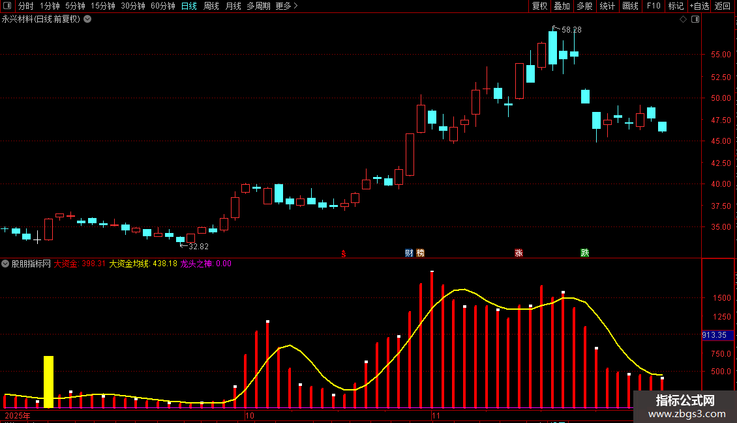Click the 跌 event marker icon
The width and height of the screenshot is (737, 423).
[x=585, y=253]
